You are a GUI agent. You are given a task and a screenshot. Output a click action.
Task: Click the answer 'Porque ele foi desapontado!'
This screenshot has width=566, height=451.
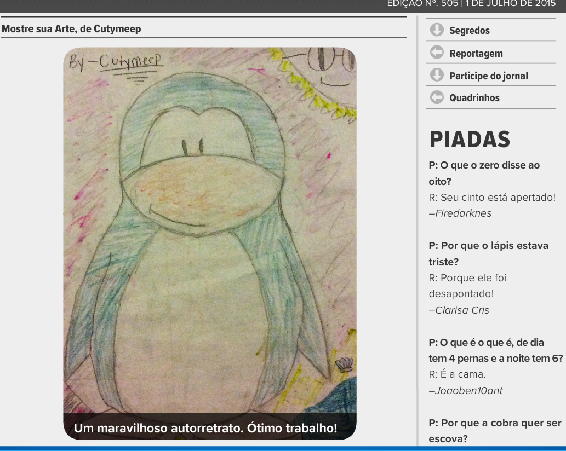[467, 286]
